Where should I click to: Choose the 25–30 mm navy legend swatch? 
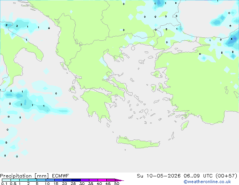pyautogui.click(x=76, y=180)
